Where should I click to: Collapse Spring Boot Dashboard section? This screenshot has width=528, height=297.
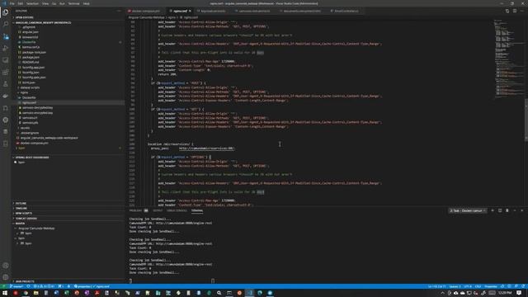(32, 158)
